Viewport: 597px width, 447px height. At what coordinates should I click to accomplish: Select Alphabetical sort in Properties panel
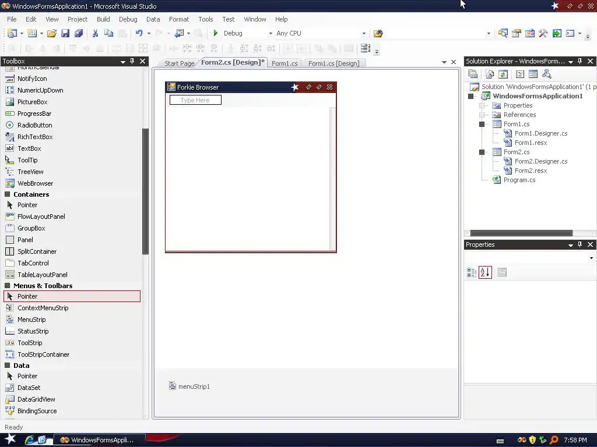pyautogui.click(x=485, y=272)
